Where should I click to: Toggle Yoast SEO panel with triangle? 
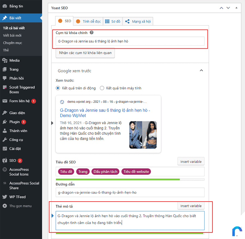tap(236, 8)
